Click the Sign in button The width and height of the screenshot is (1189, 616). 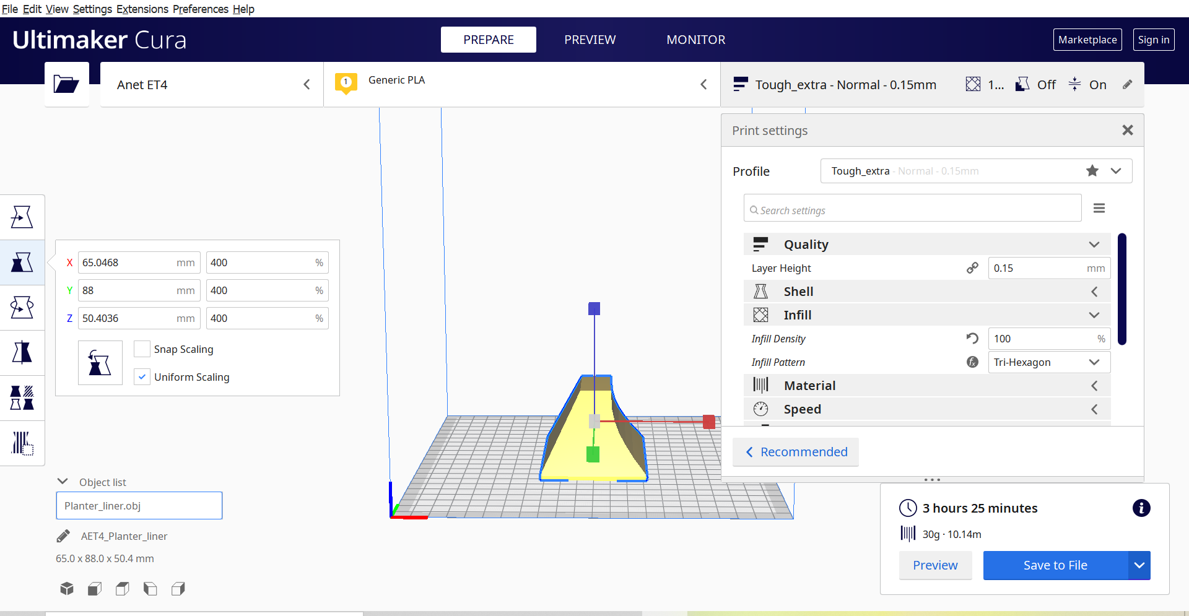click(x=1154, y=40)
